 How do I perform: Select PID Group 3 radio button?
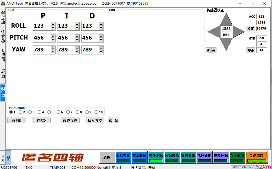click(30, 112)
